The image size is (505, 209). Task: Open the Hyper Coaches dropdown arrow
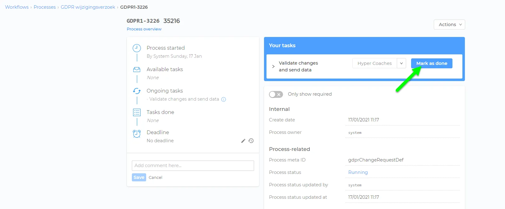(401, 63)
